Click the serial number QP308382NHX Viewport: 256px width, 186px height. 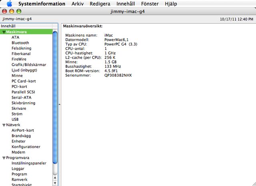point(118,75)
